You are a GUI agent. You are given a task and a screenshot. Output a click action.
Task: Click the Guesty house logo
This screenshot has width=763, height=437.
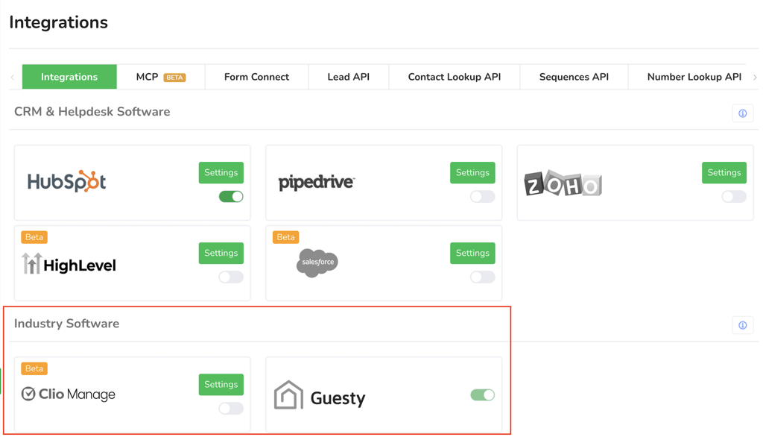point(288,394)
